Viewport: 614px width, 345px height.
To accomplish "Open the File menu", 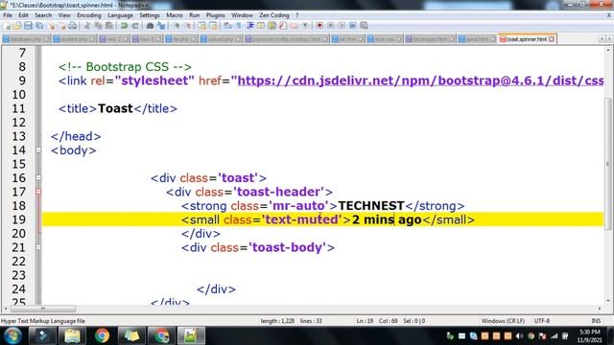I will pos(8,15).
